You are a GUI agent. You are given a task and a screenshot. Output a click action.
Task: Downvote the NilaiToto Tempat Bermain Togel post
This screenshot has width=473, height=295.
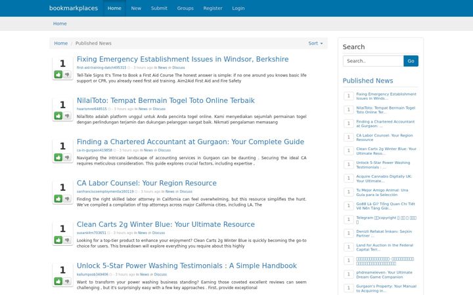(x=67, y=115)
